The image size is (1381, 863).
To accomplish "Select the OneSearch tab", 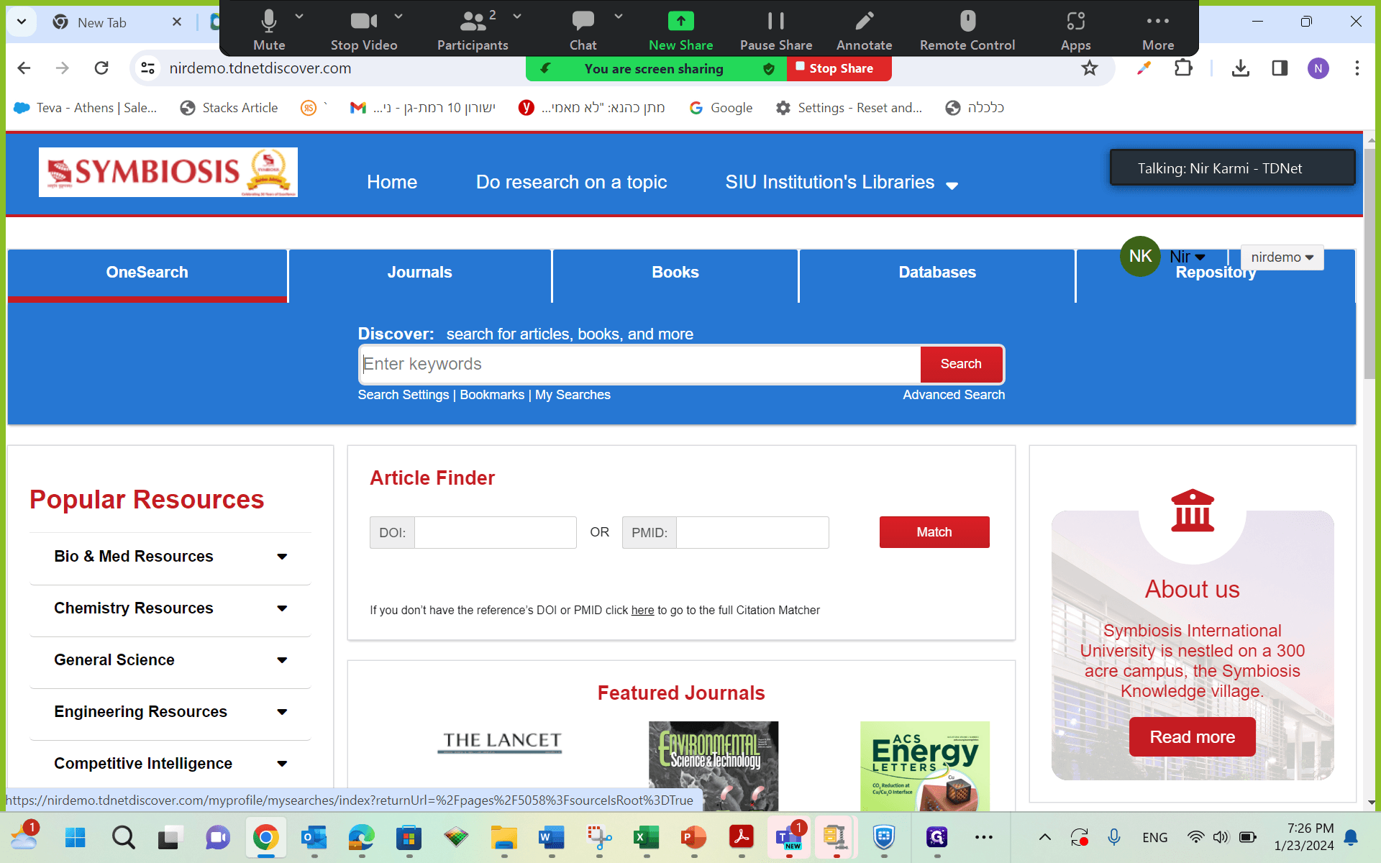I will pyautogui.click(x=147, y=273).
